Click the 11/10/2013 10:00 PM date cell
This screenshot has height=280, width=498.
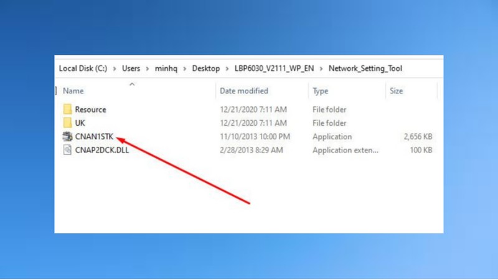coord(255,136)
